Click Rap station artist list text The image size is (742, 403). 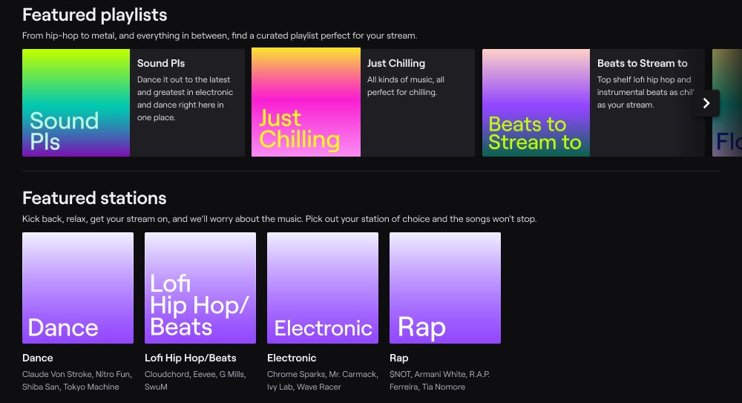[x=439, y=380]
